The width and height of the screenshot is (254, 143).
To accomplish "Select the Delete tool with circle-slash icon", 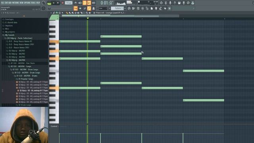I will click(x=75, y=13).
